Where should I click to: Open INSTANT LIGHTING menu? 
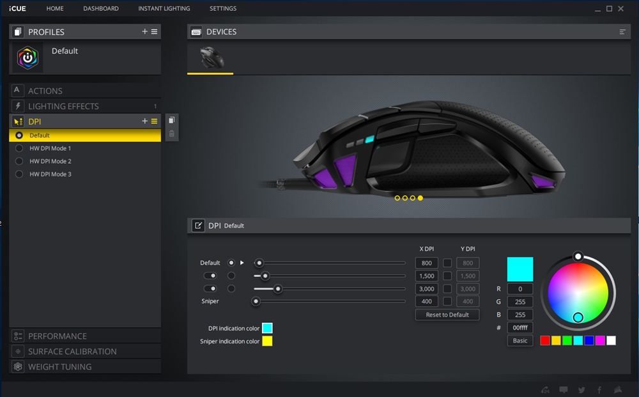[164, 8]
